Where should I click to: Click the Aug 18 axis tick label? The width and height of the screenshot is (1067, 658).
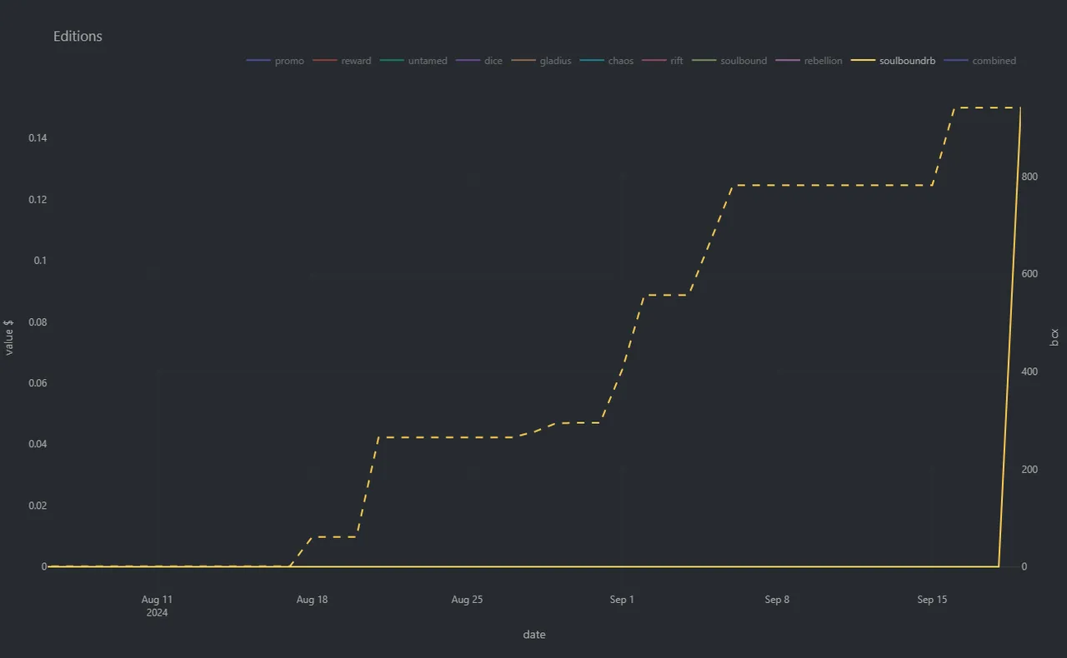pyautogui.click(x=312, y=600)
